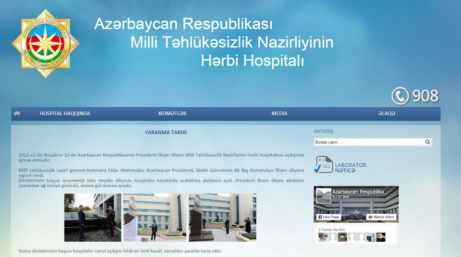The width and height of the screenshot is (461, 257).
Task: Click the search magnifier icon
Action: pos(428,142)
